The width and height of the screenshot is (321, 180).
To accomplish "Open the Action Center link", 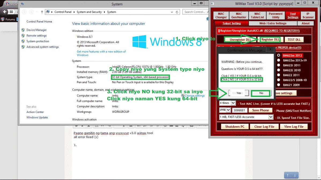I will coord(35,112).
